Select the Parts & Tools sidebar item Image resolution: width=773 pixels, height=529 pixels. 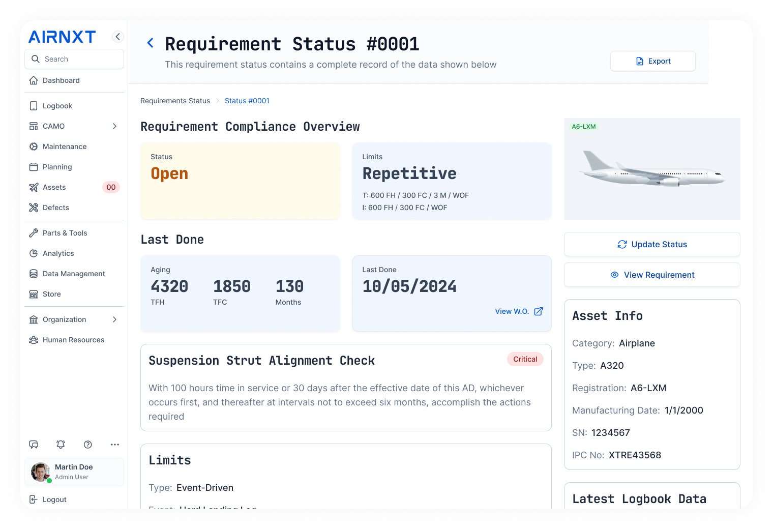pos(65,233)
